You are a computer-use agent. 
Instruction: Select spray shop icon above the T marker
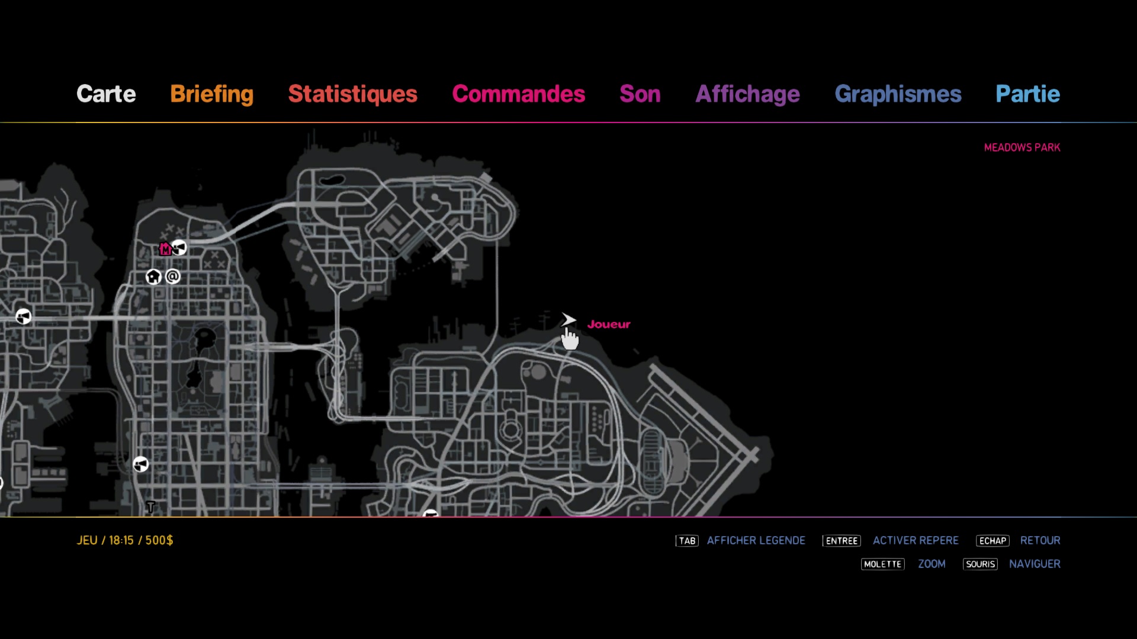pyautogui.click(x=140, y=464)
